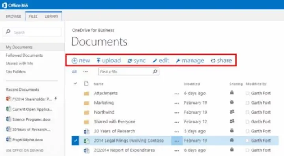This screenshot has width=284, height=156.
Task: Click the lock sharing icon for Marketing
Action: [232, 102]
